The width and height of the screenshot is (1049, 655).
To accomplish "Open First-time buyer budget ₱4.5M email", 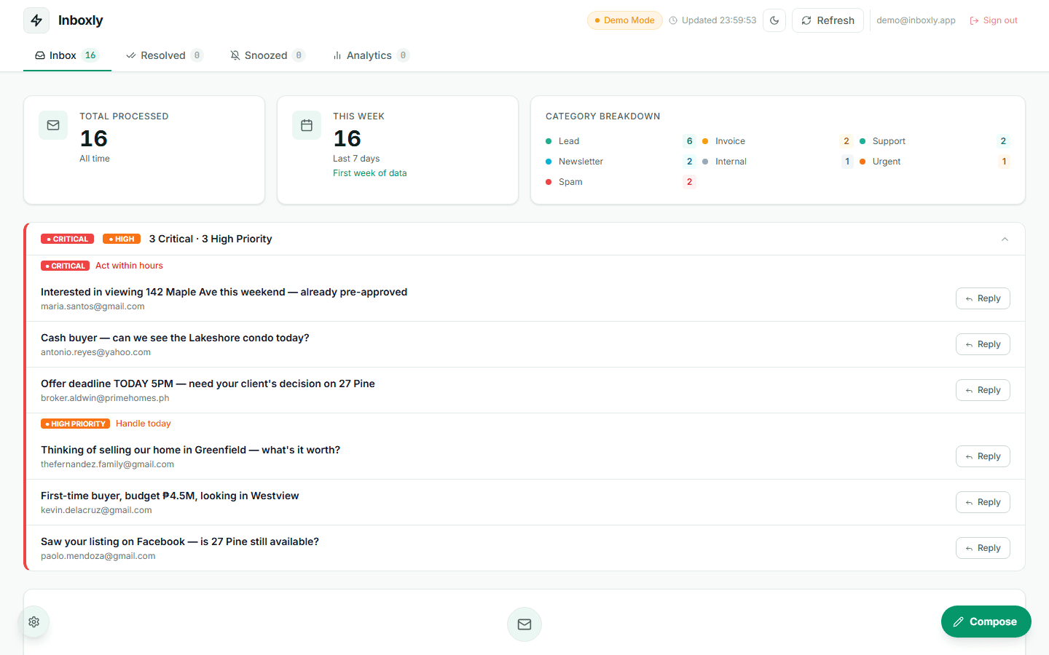I will pyautogui.click(x=170, y=496).
